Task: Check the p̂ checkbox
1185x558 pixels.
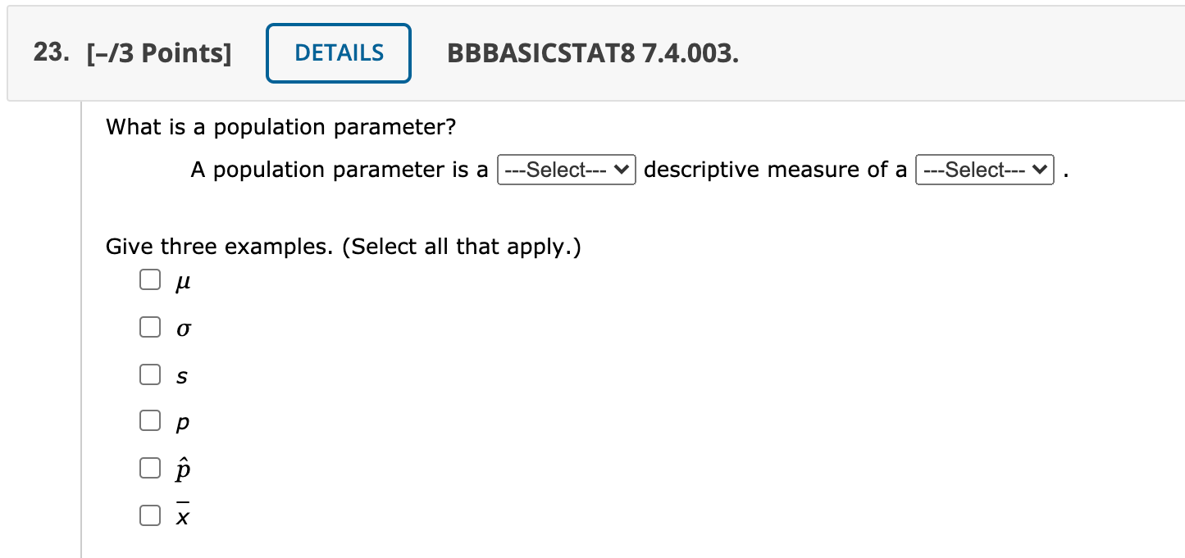Action: [150, 468]
